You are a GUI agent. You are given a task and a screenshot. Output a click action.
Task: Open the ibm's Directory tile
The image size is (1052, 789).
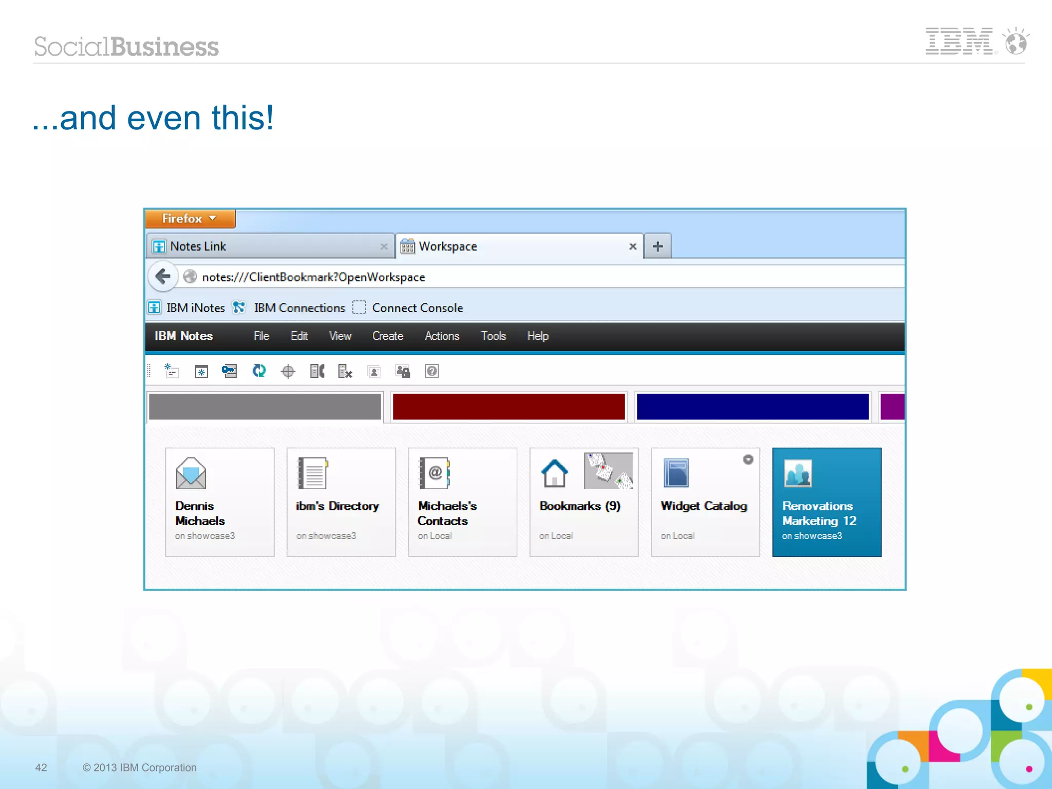(x=341, y=502)
